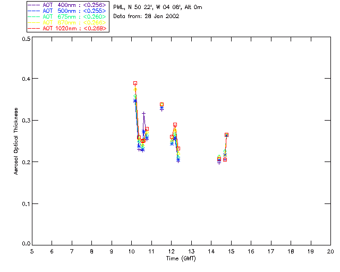Click the red square marker at time 11.5
The image size is (340, 272).
click(161, 105)
